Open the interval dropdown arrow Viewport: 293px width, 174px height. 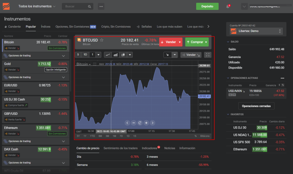click(98, 55)
